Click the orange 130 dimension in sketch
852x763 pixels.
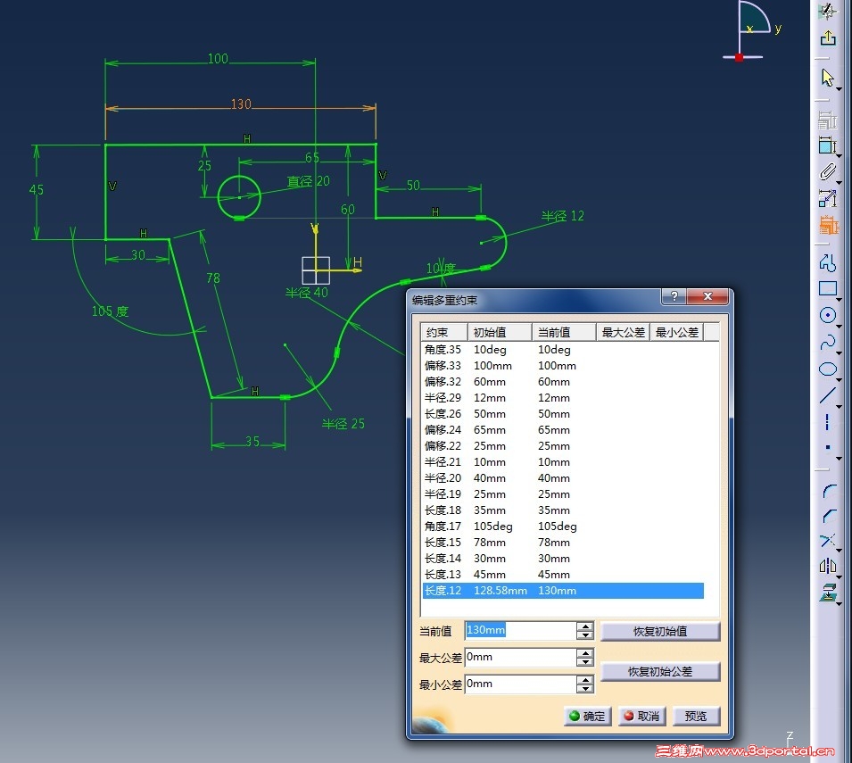click(x=241, y=104)
